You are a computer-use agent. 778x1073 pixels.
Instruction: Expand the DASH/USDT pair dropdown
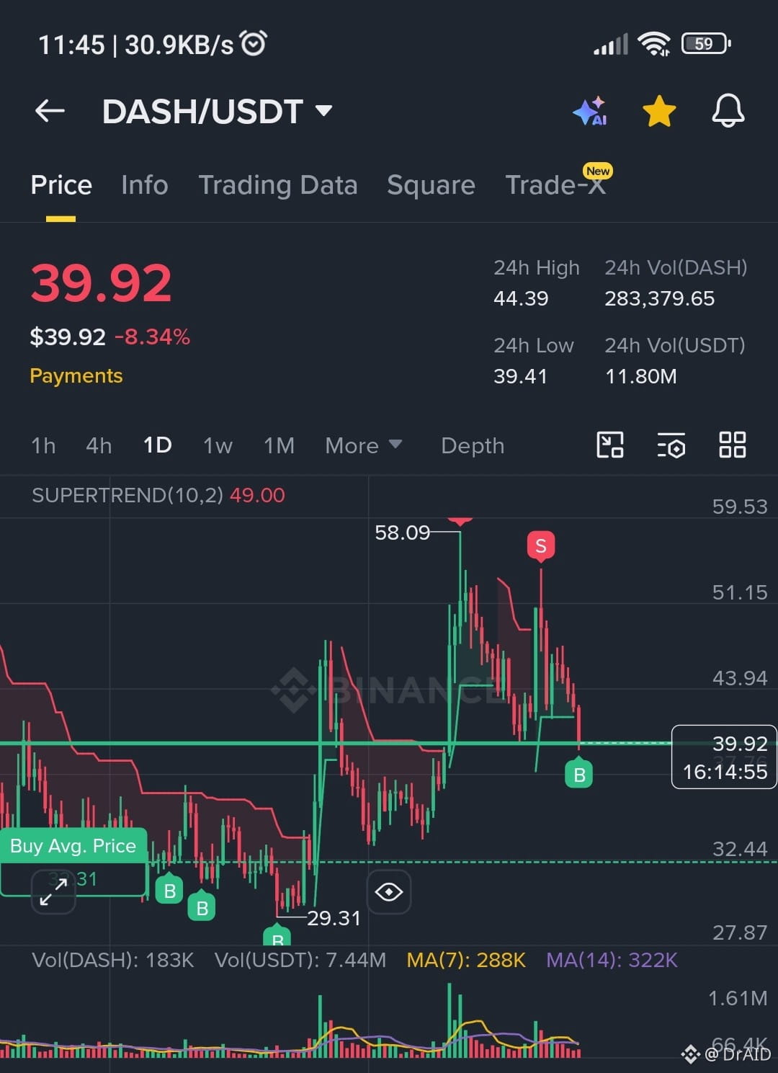tap(323, 111)
